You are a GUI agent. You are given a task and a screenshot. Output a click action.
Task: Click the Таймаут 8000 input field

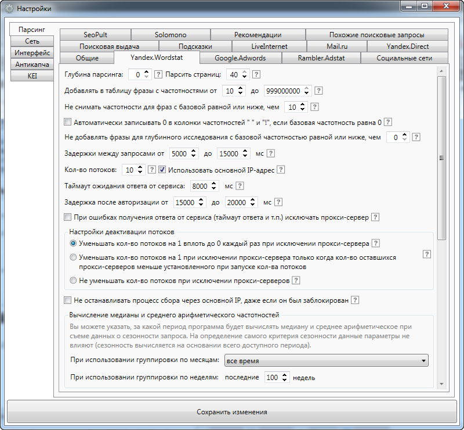(x=200, y=186)
